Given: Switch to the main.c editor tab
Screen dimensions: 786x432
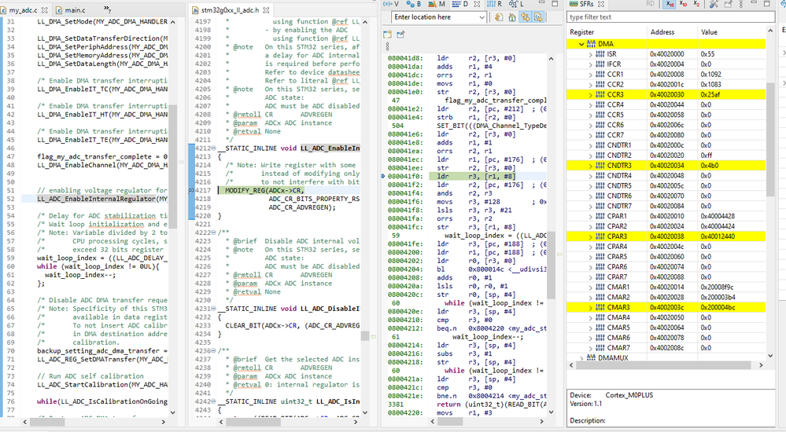Looking at the screenshot, I should (x=71, y=10).
